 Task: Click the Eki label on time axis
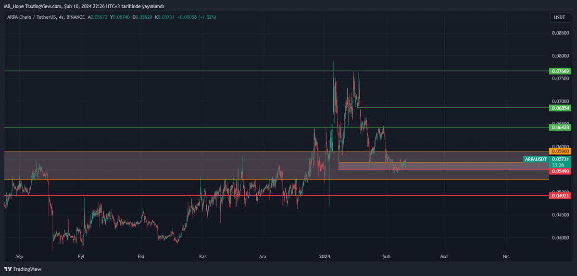[141, 257]
